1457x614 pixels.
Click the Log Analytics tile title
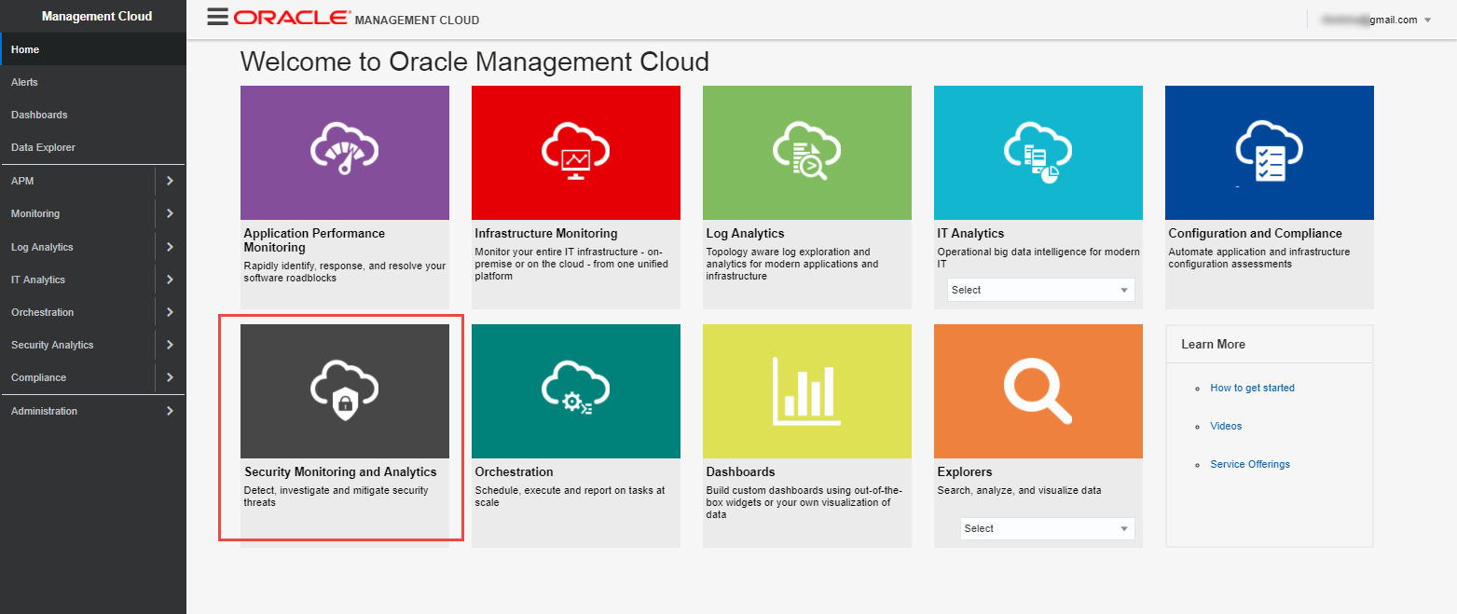coord(745,233)
